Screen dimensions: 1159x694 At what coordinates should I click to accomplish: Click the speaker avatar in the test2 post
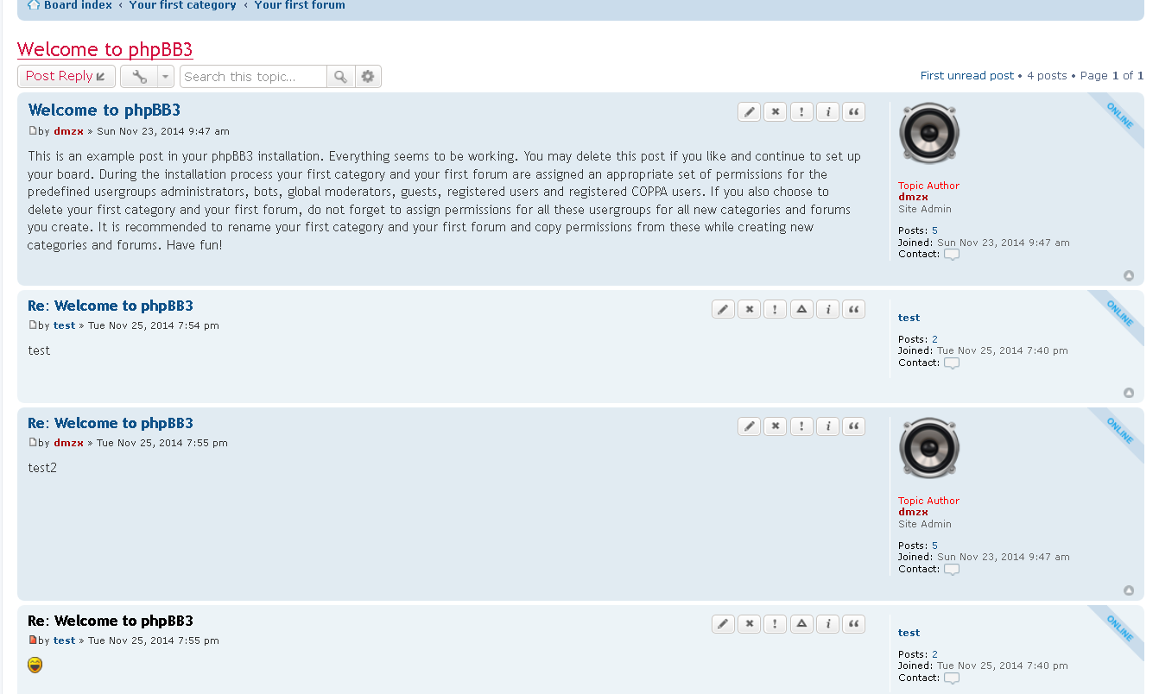(x=928, y=448)
